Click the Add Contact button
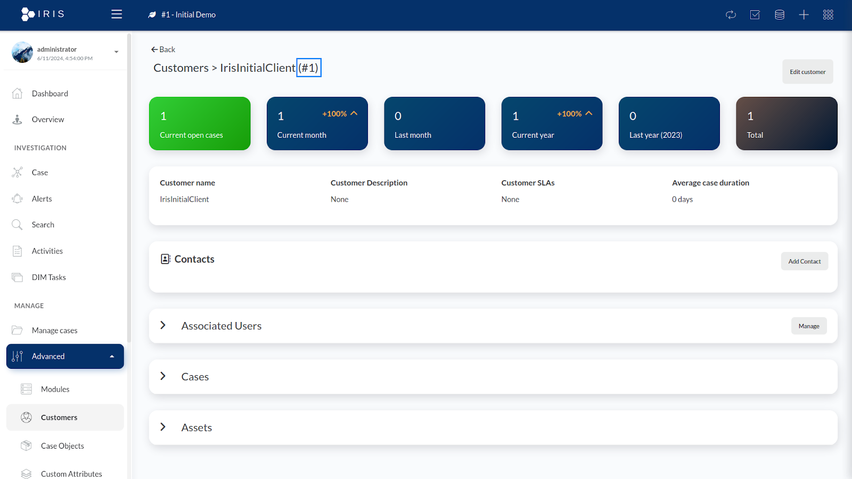 tap(804, 261)
